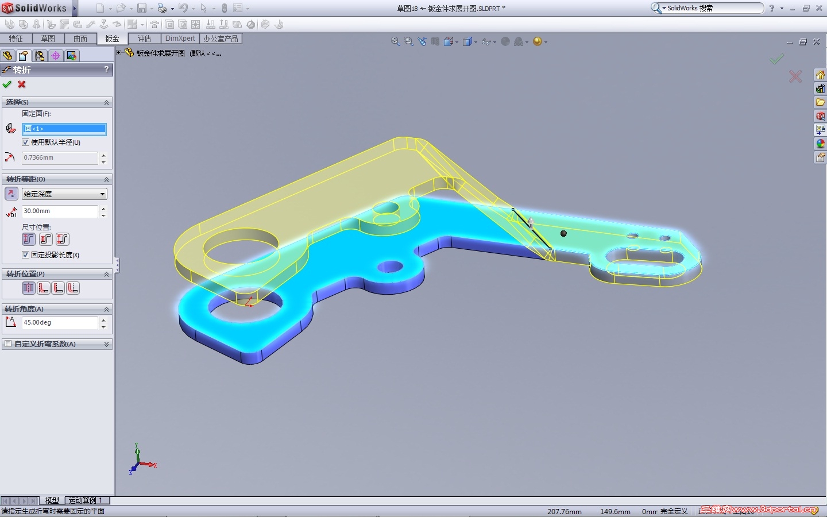This screenshot has height=517, width=827.
Task: Click the Reverse Direction button for jog offset
Action: click(x=11, y=194)
